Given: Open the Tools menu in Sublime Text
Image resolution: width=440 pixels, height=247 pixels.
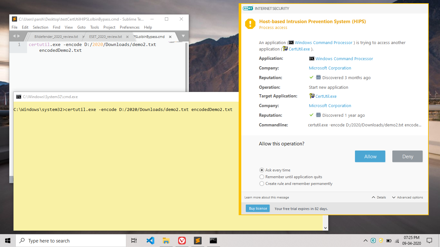Looking at the screenshot, I should click(x=94, y=27).
